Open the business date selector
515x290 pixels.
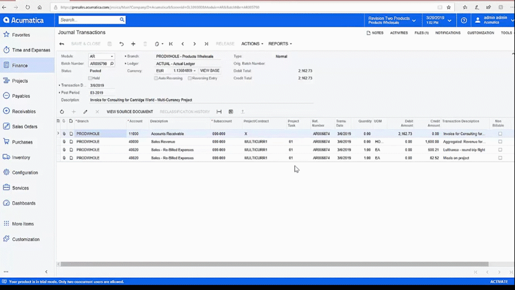[x=439, y=21]
